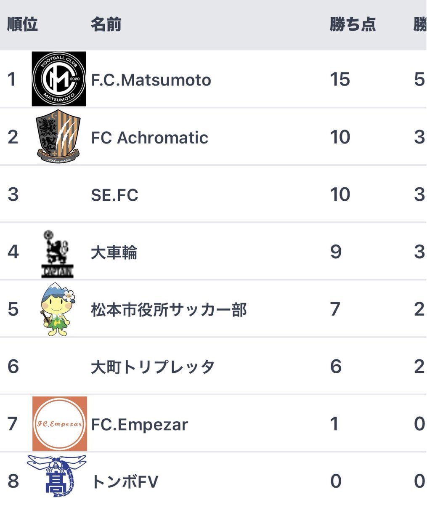This screenshot has height=505, width=427.
Task: Open the FC.Empezar orange circle logo
Action: tap(60, 424)
